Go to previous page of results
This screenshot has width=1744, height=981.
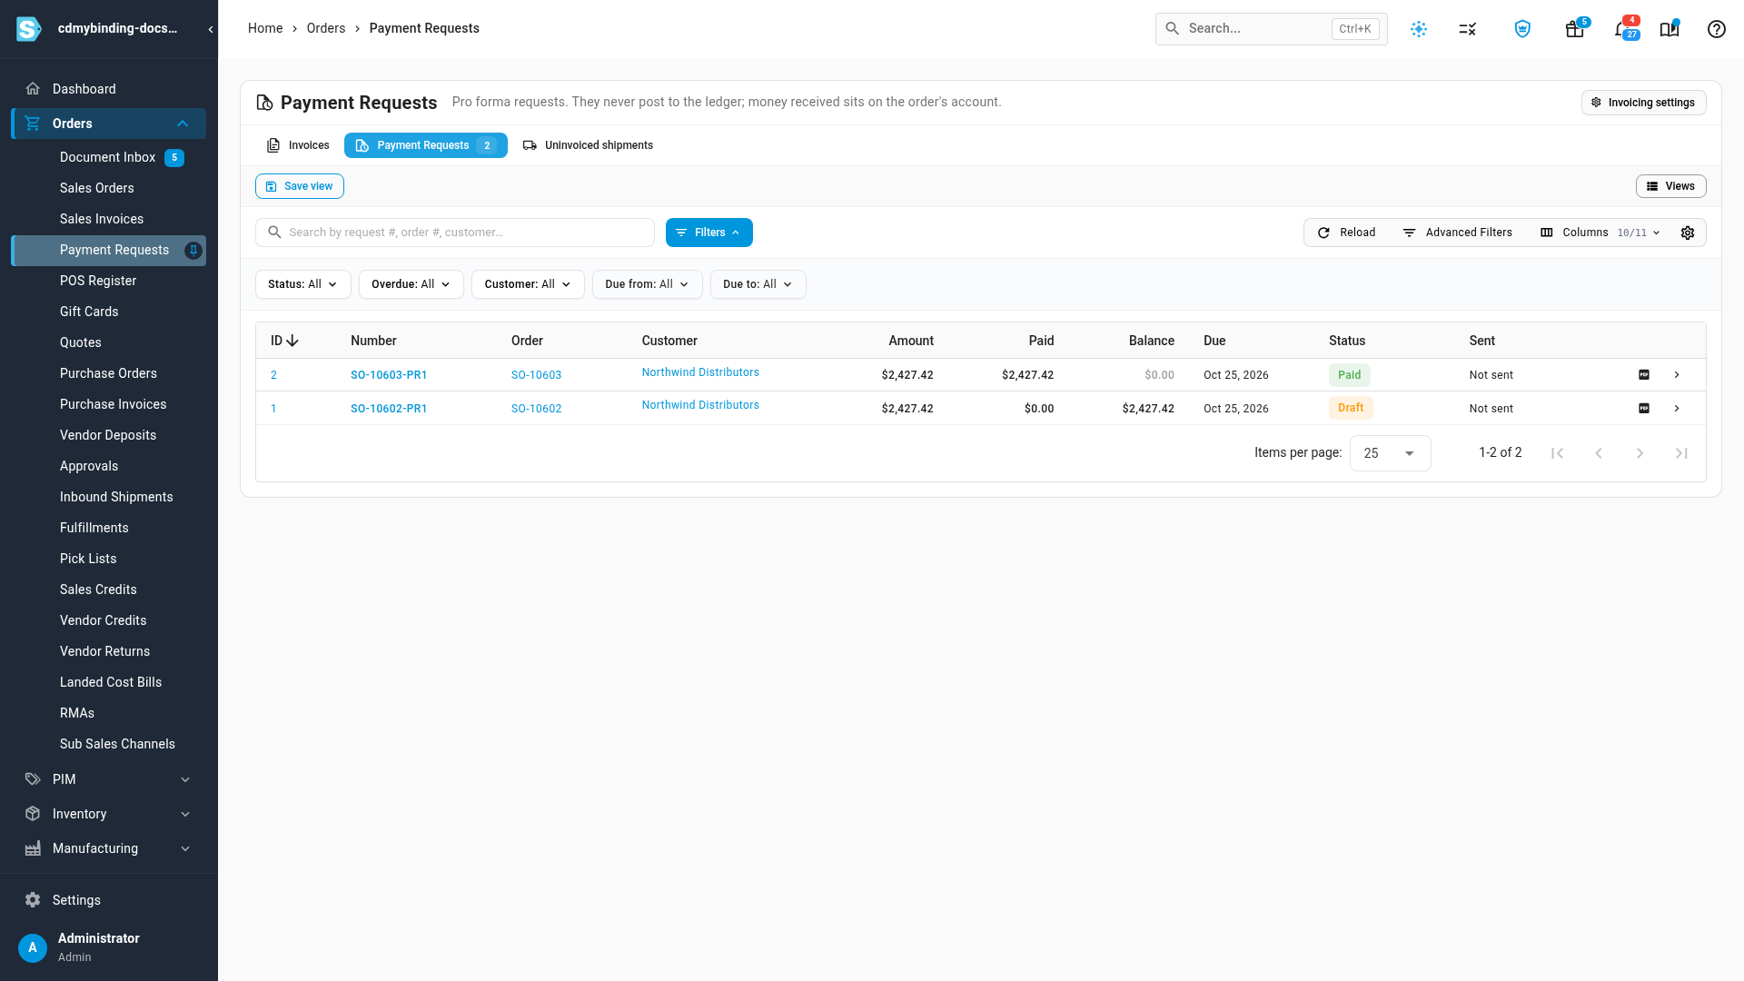click(1599, 453)
